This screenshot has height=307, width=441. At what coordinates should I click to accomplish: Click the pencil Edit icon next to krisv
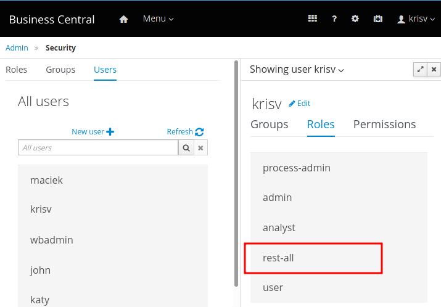pyautogui.click(x=292, y=104)
